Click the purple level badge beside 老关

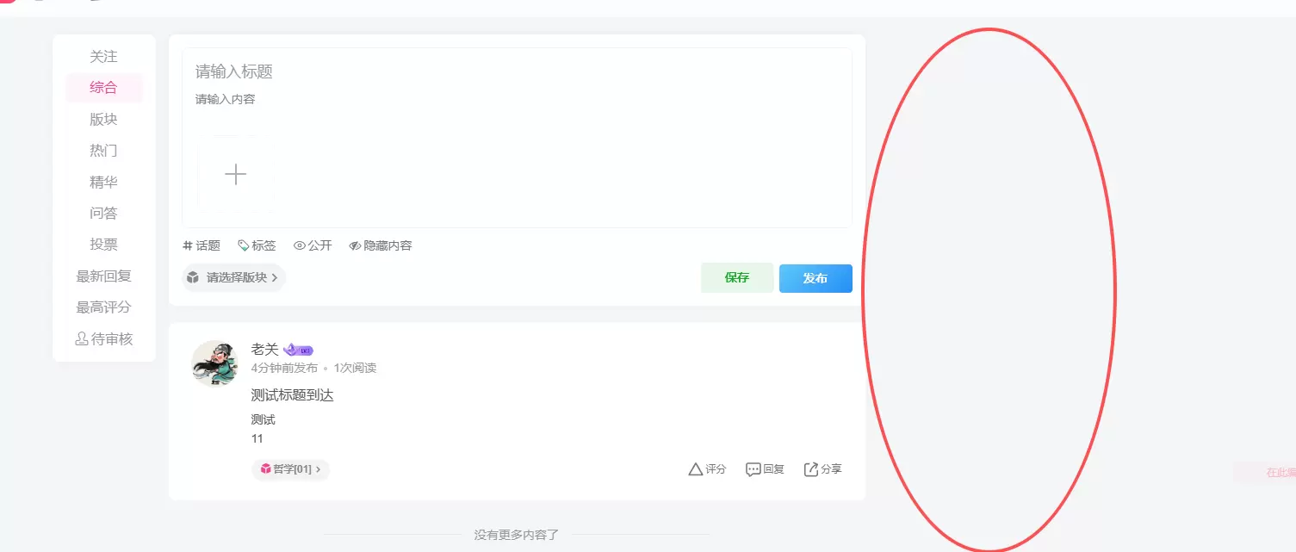(298, 350)
